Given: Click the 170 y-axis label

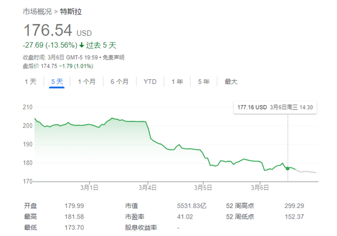Looking at the screenshot, I should pyautogui.click(x=28, y=181).
